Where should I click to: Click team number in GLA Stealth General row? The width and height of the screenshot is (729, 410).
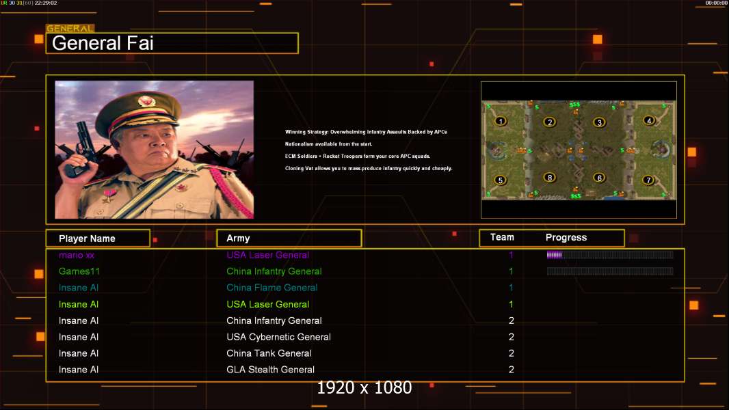511,370
